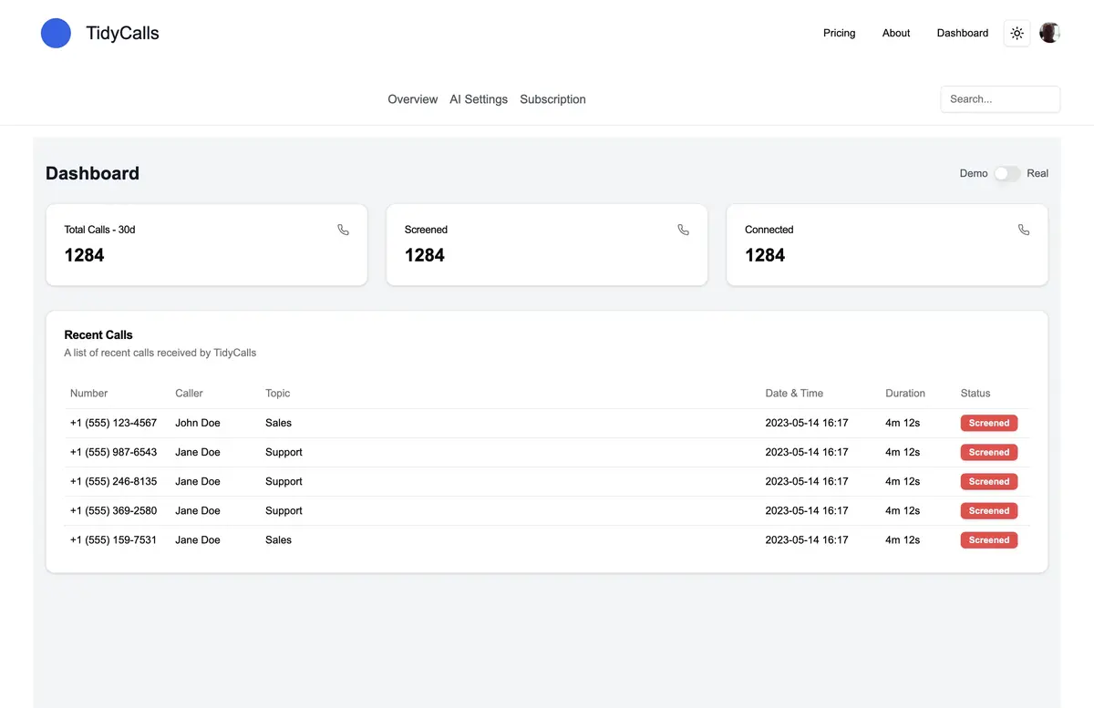
Task: Open the user avatar in the top bar
Action: pos(1049,33)
